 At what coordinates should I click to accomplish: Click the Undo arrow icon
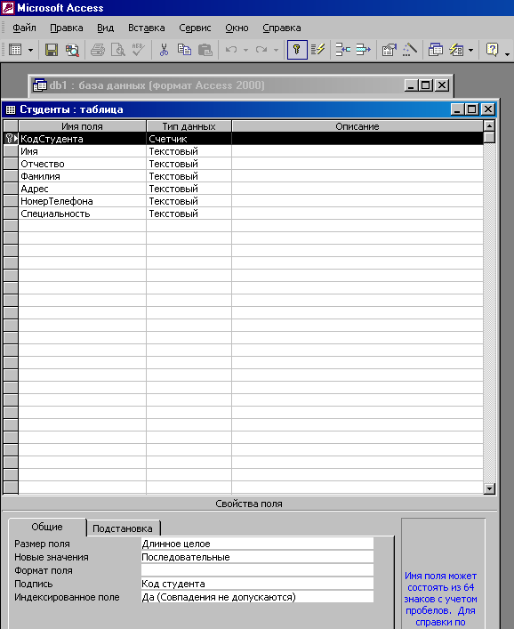coord(231,50)
